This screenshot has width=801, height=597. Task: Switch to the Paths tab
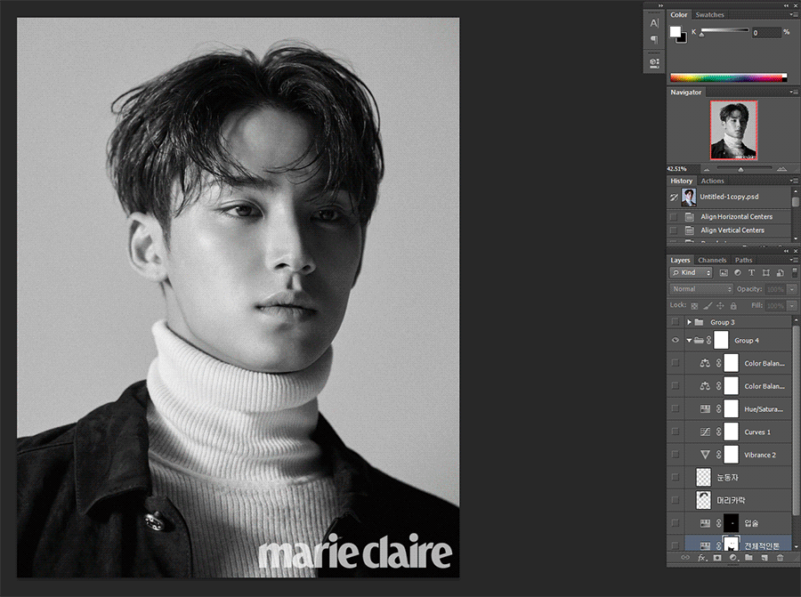coord(743,260)
